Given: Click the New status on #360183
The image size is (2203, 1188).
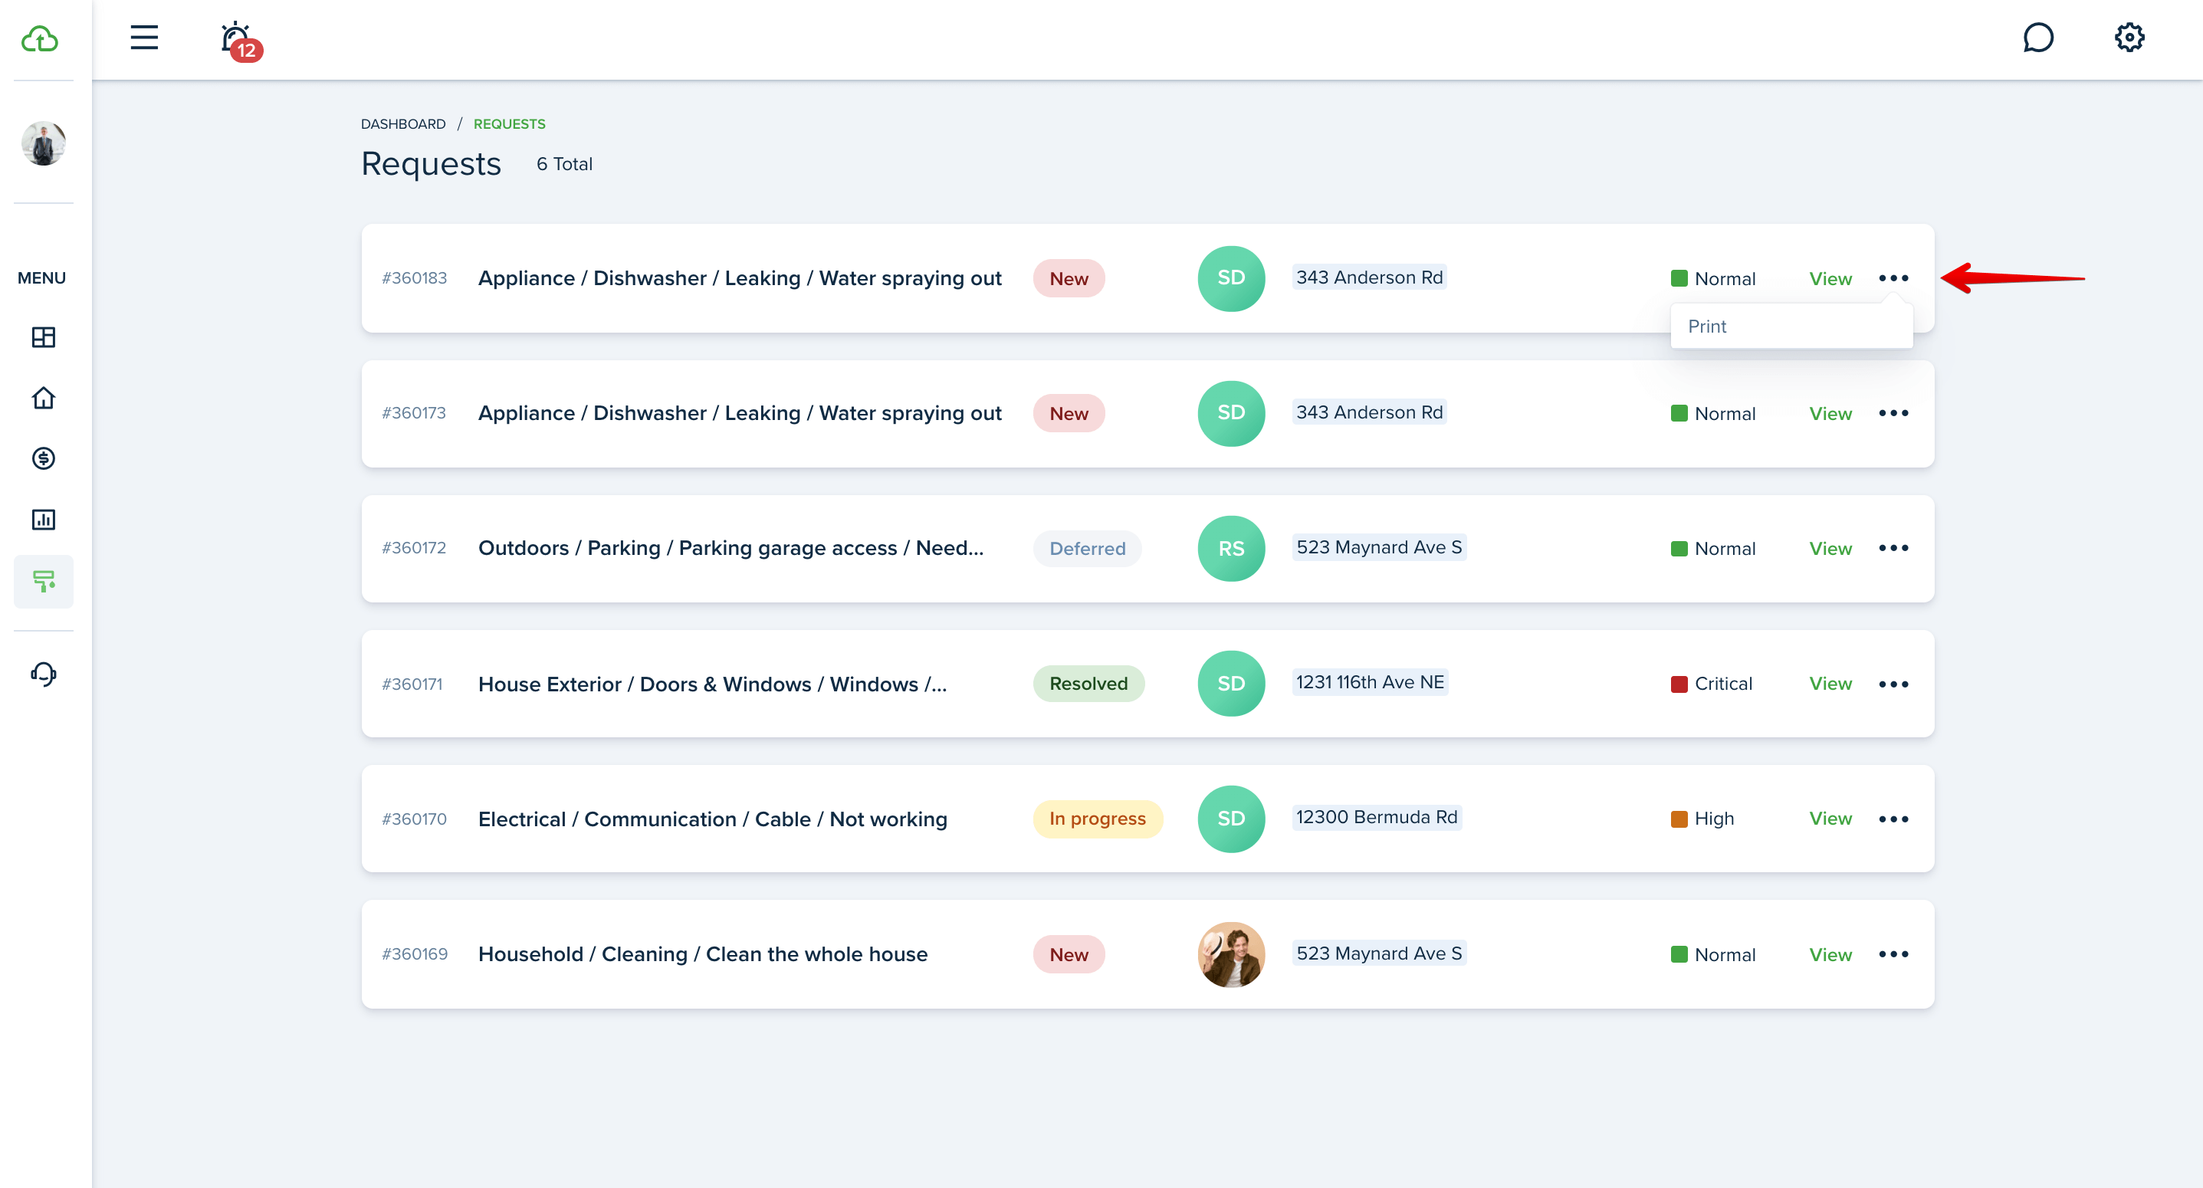Looking at the screenshot, I should [1068, 279].
